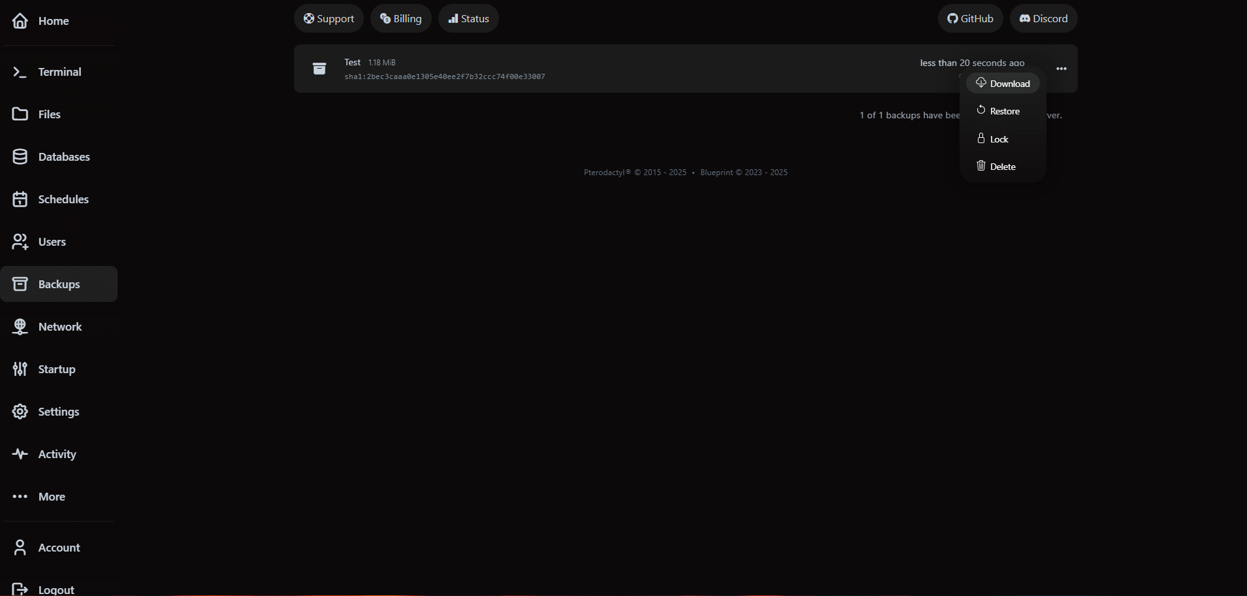Open Network via the globe icon
This screenshot has height=596, width=1247.
[x=20, y=326]
